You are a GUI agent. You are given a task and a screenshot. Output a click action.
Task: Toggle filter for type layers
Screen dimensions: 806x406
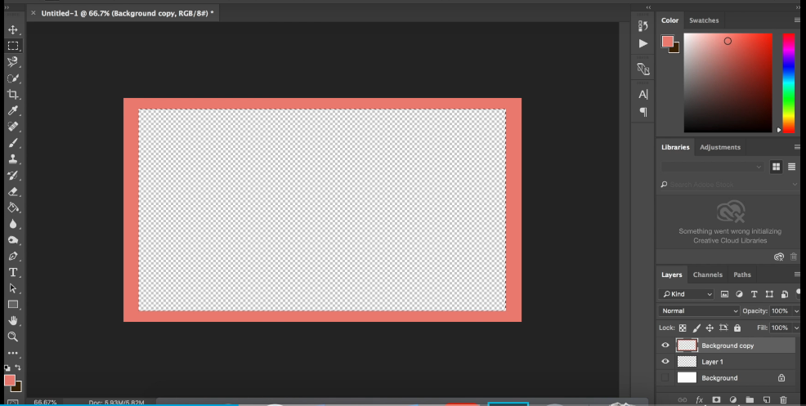tap(754, 294)
